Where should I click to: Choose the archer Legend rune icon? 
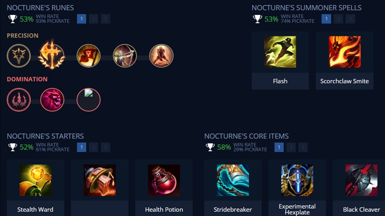[x=125, y=56]
